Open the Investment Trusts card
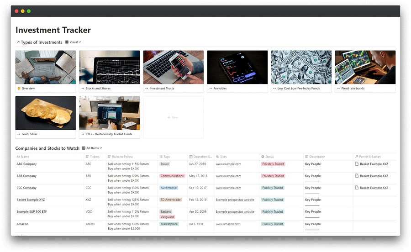411x252 pixels. click(173, 72)
